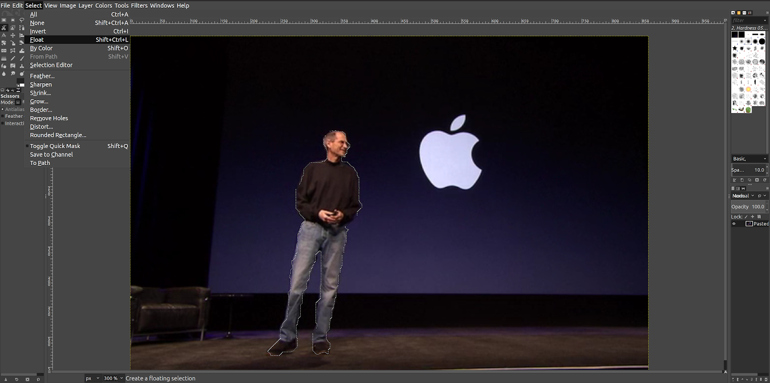Image resolution: width=770 pixels, height=383 pixels.
Task: Click the foreground color swatch
Action: [19, 81]
